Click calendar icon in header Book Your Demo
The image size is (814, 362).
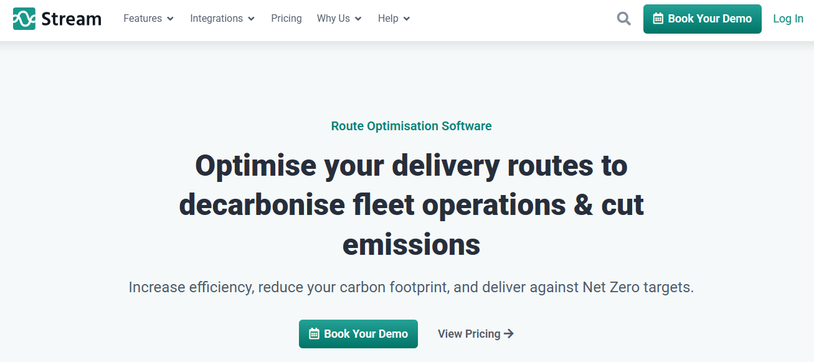click(x=658, y=19)
